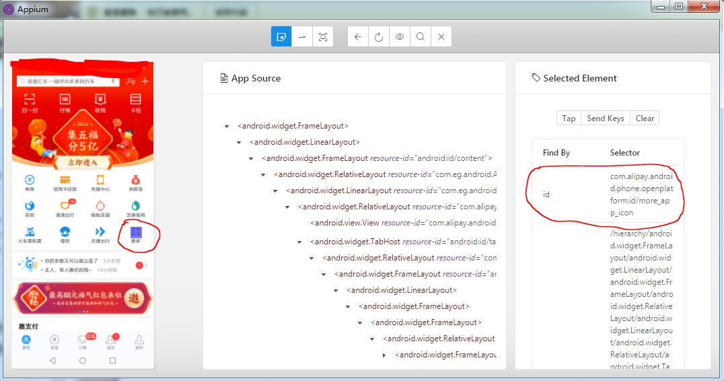
Task: Collapse the com.alipay RelativeLayout node
Action: (x=287, y=207)
